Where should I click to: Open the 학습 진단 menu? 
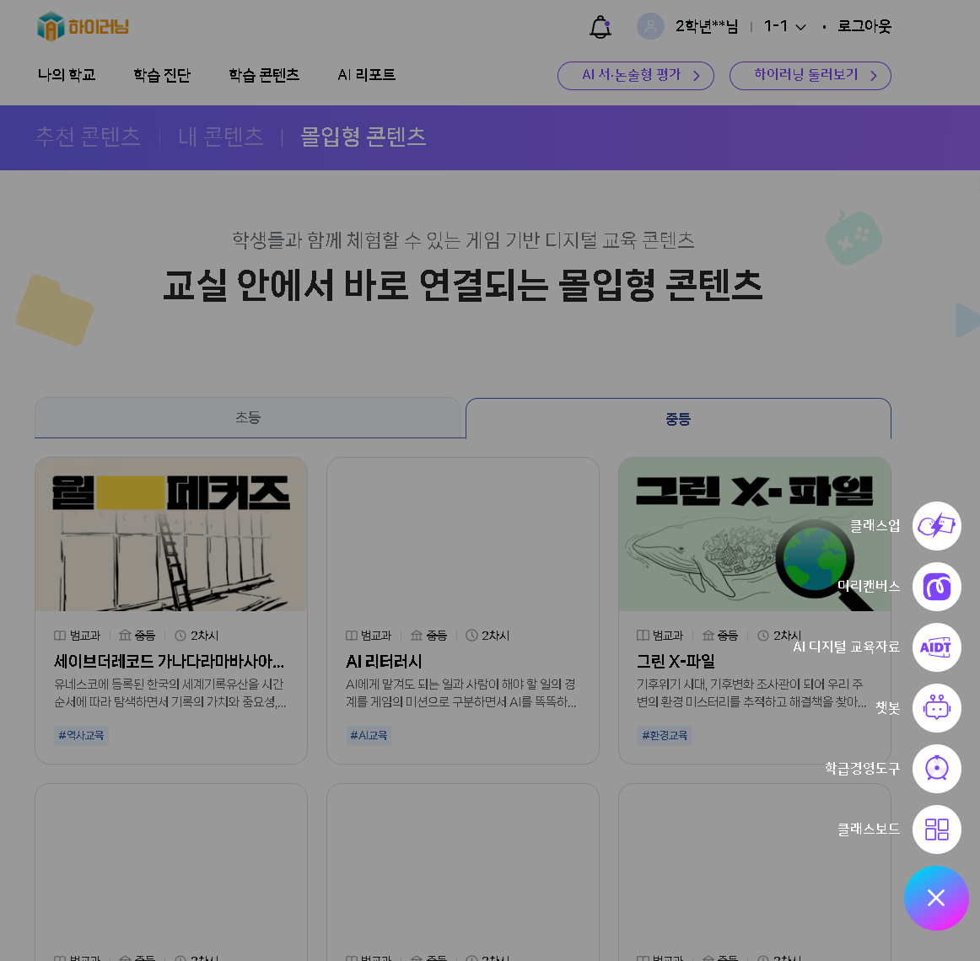(162, 75)
